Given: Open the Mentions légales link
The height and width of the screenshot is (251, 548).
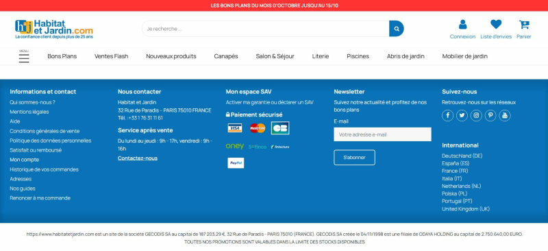Looking at the screenshot, I should [x=29, y=112].
